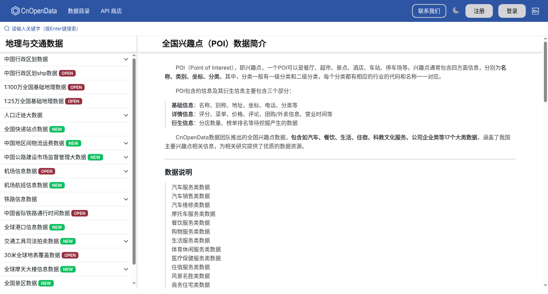
Task: Click the 地理与交通数据 sidebar heading
Action: (34, 44)
